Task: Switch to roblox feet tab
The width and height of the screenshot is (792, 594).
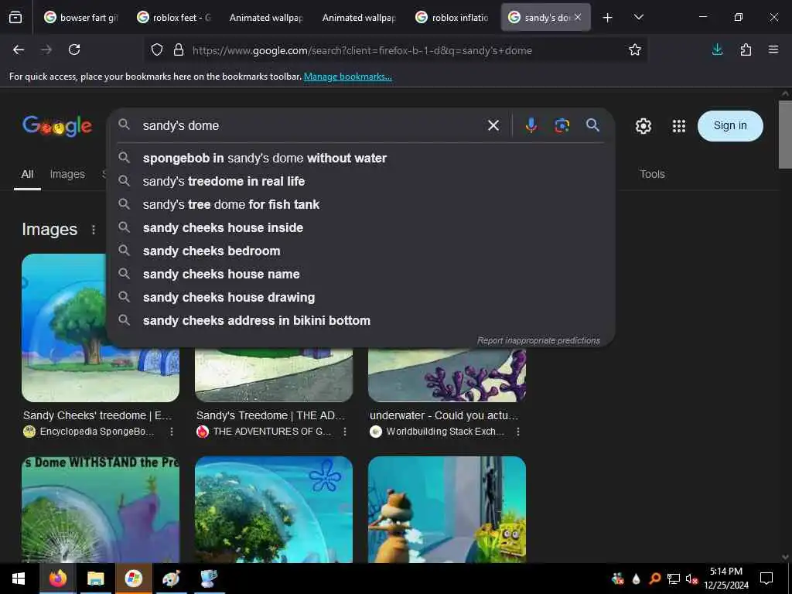Action: 174,18
